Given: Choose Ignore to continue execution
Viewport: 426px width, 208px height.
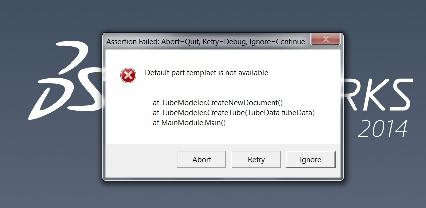Looking at the screenshot, I should (x=310, y=160).
